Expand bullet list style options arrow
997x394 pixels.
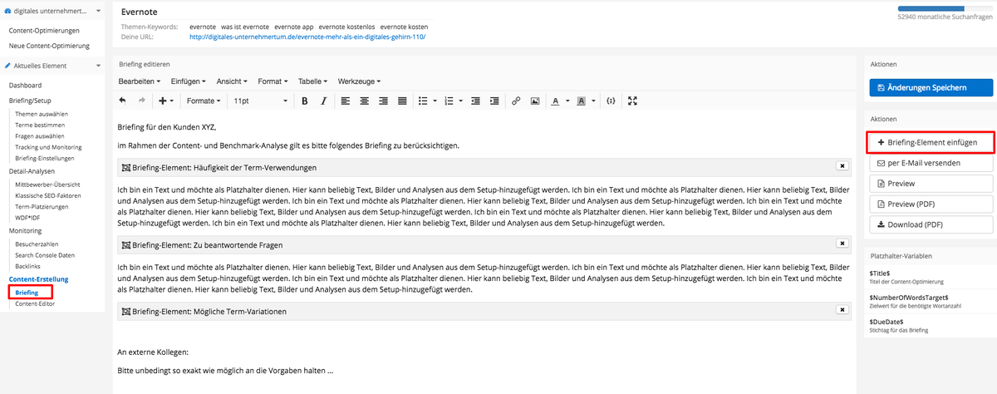coord(435,101)
